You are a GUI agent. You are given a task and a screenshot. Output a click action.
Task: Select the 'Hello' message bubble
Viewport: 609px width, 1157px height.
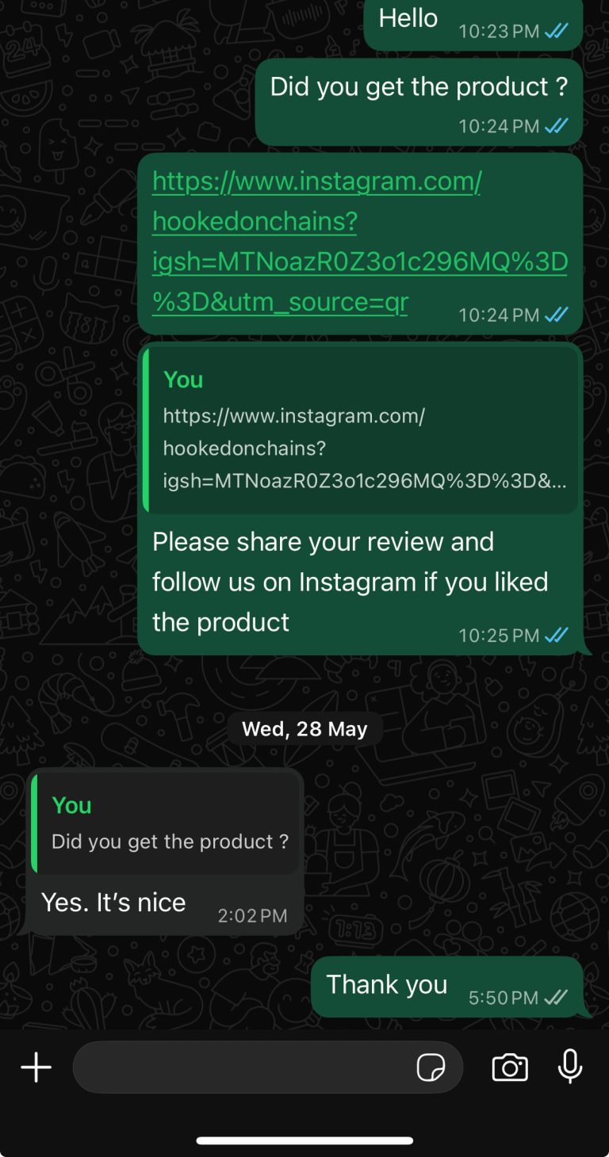(473, 25)
